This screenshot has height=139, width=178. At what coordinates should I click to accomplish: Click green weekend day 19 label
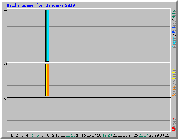click(104, 135)
